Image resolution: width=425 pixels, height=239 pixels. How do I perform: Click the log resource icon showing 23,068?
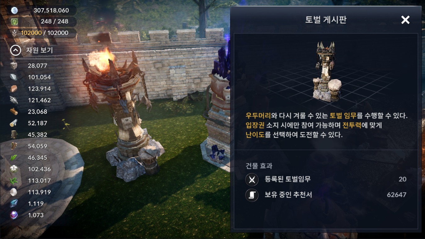pos(14,111)
